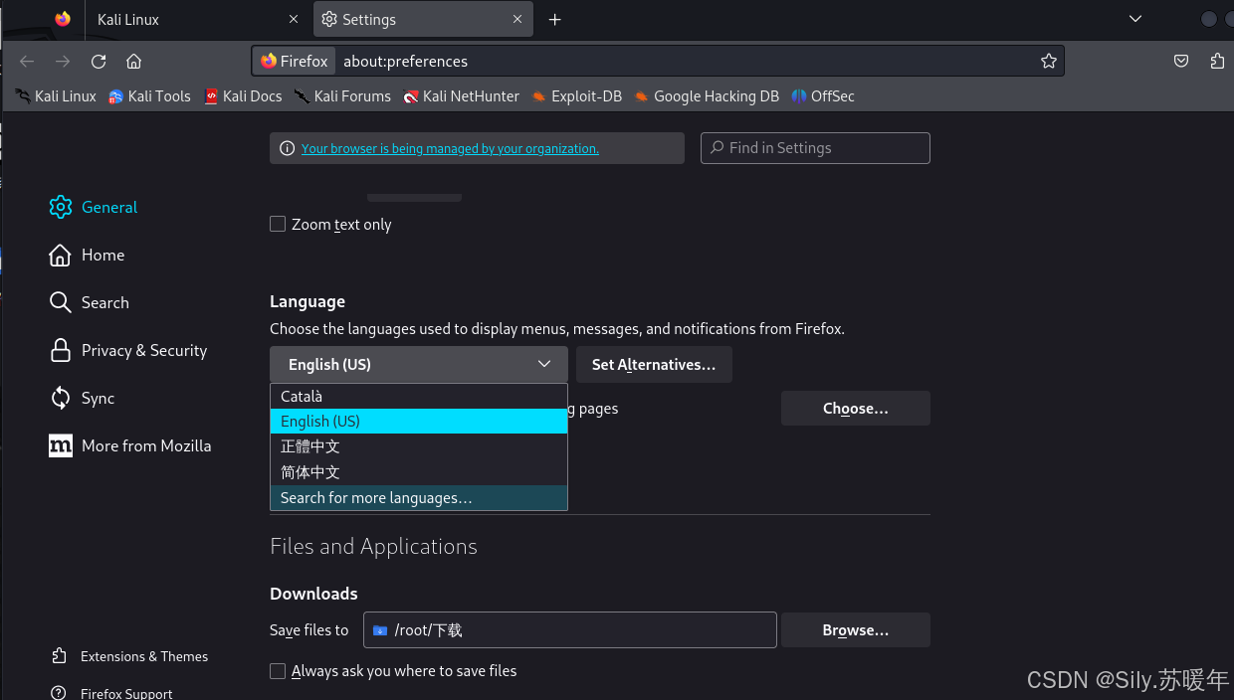Go back using the back arrow

coord(27,62)
